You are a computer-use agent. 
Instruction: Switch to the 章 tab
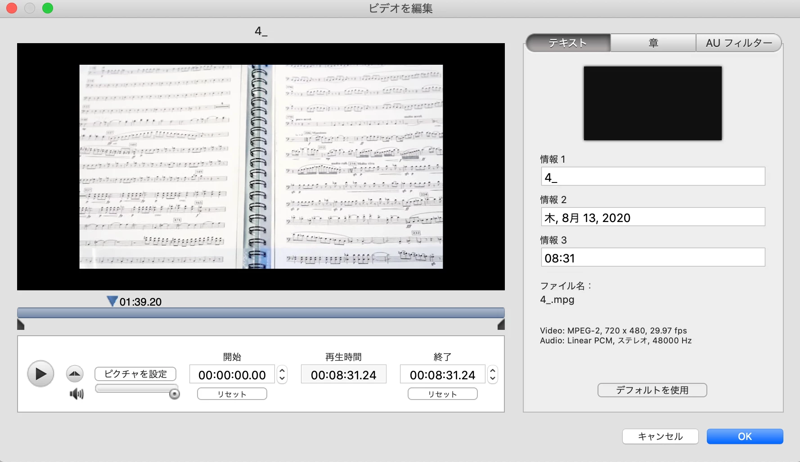[653, 43]
